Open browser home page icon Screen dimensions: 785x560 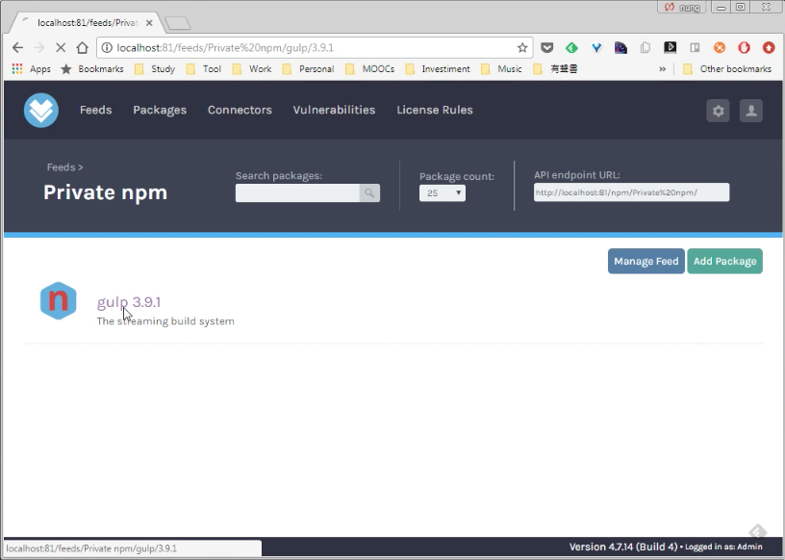[x=82, y=47]
